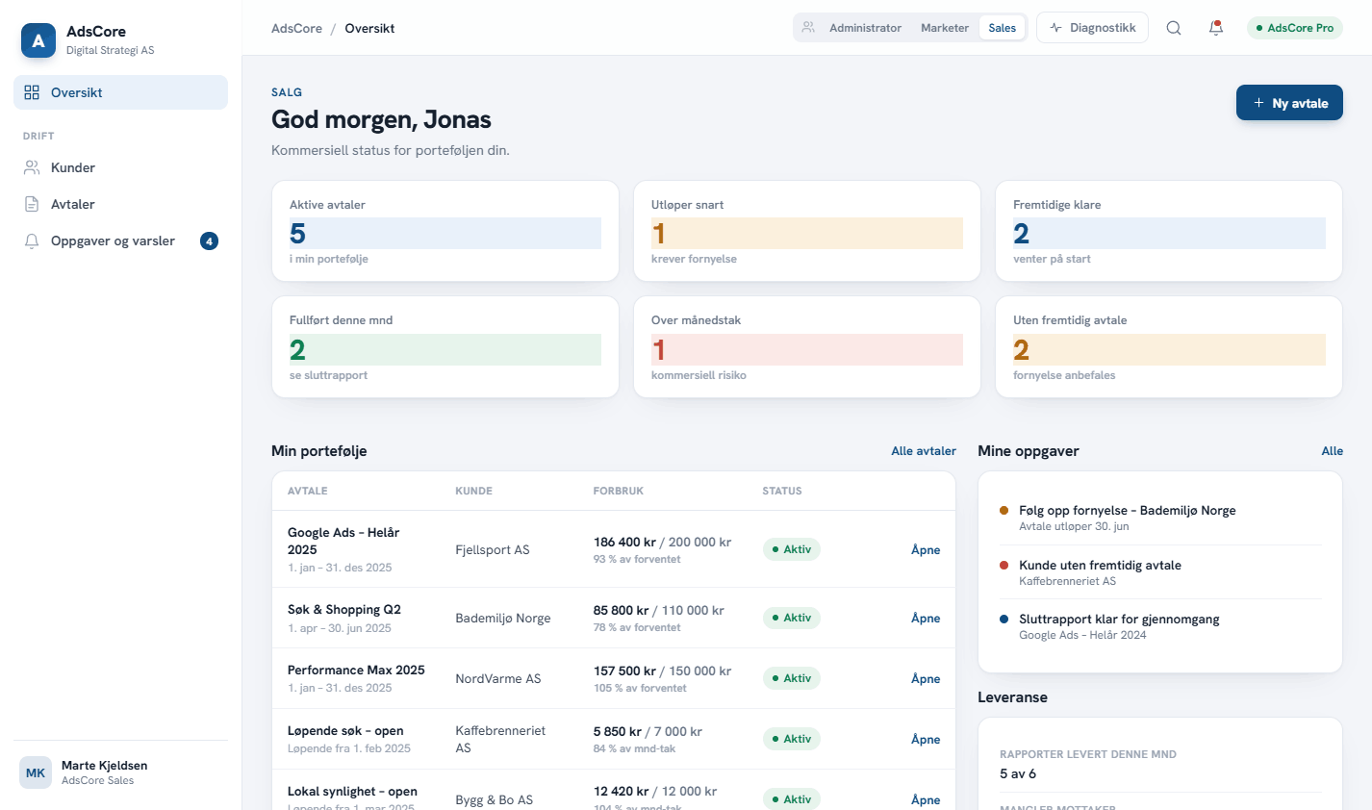The height and width of the screenshot is (810, 1372).
Task: Click the Marte Kjeldsen user name
Action: coord(105,766)
